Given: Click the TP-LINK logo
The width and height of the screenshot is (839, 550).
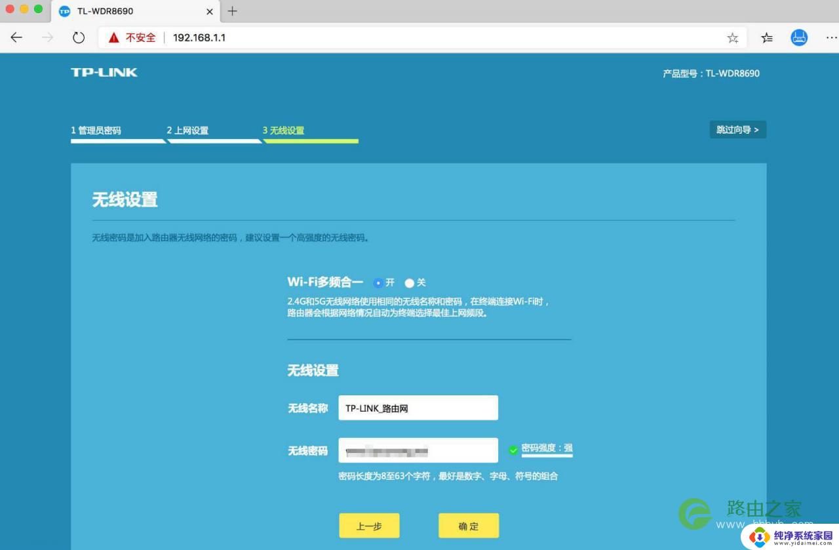Looking at the screenshot, I should [104, 72].
